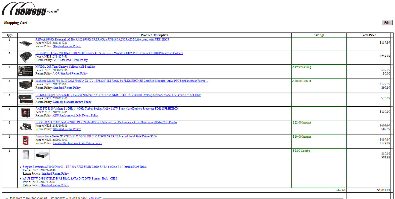This screenshot has width=395, height=199.
Task: Open Standard Return Policy for ASRock motherboard
Action: coord(67,46)
